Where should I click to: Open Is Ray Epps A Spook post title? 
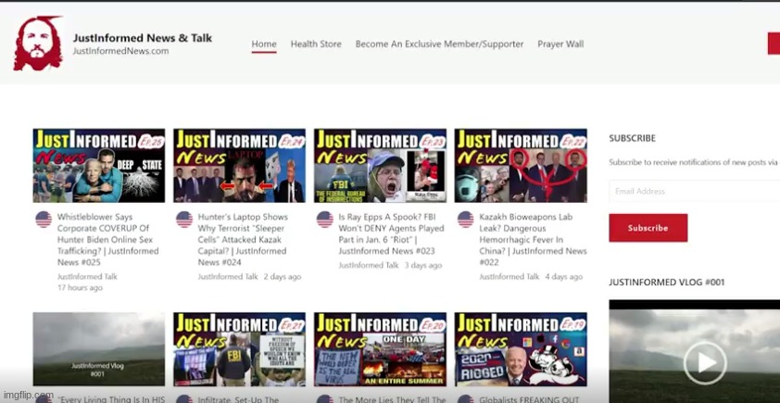[x=391, y=233]
